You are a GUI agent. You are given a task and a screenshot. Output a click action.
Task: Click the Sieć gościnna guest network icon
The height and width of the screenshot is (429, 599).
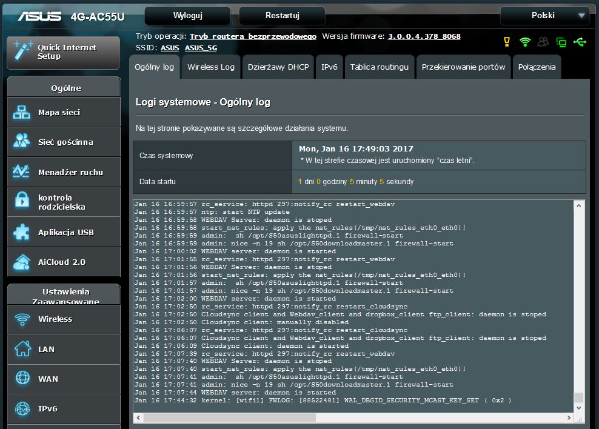pyautogui.click(x=21, y=141)
